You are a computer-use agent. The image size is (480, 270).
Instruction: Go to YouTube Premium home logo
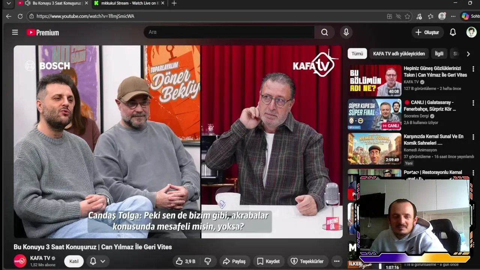coord(43,33)
